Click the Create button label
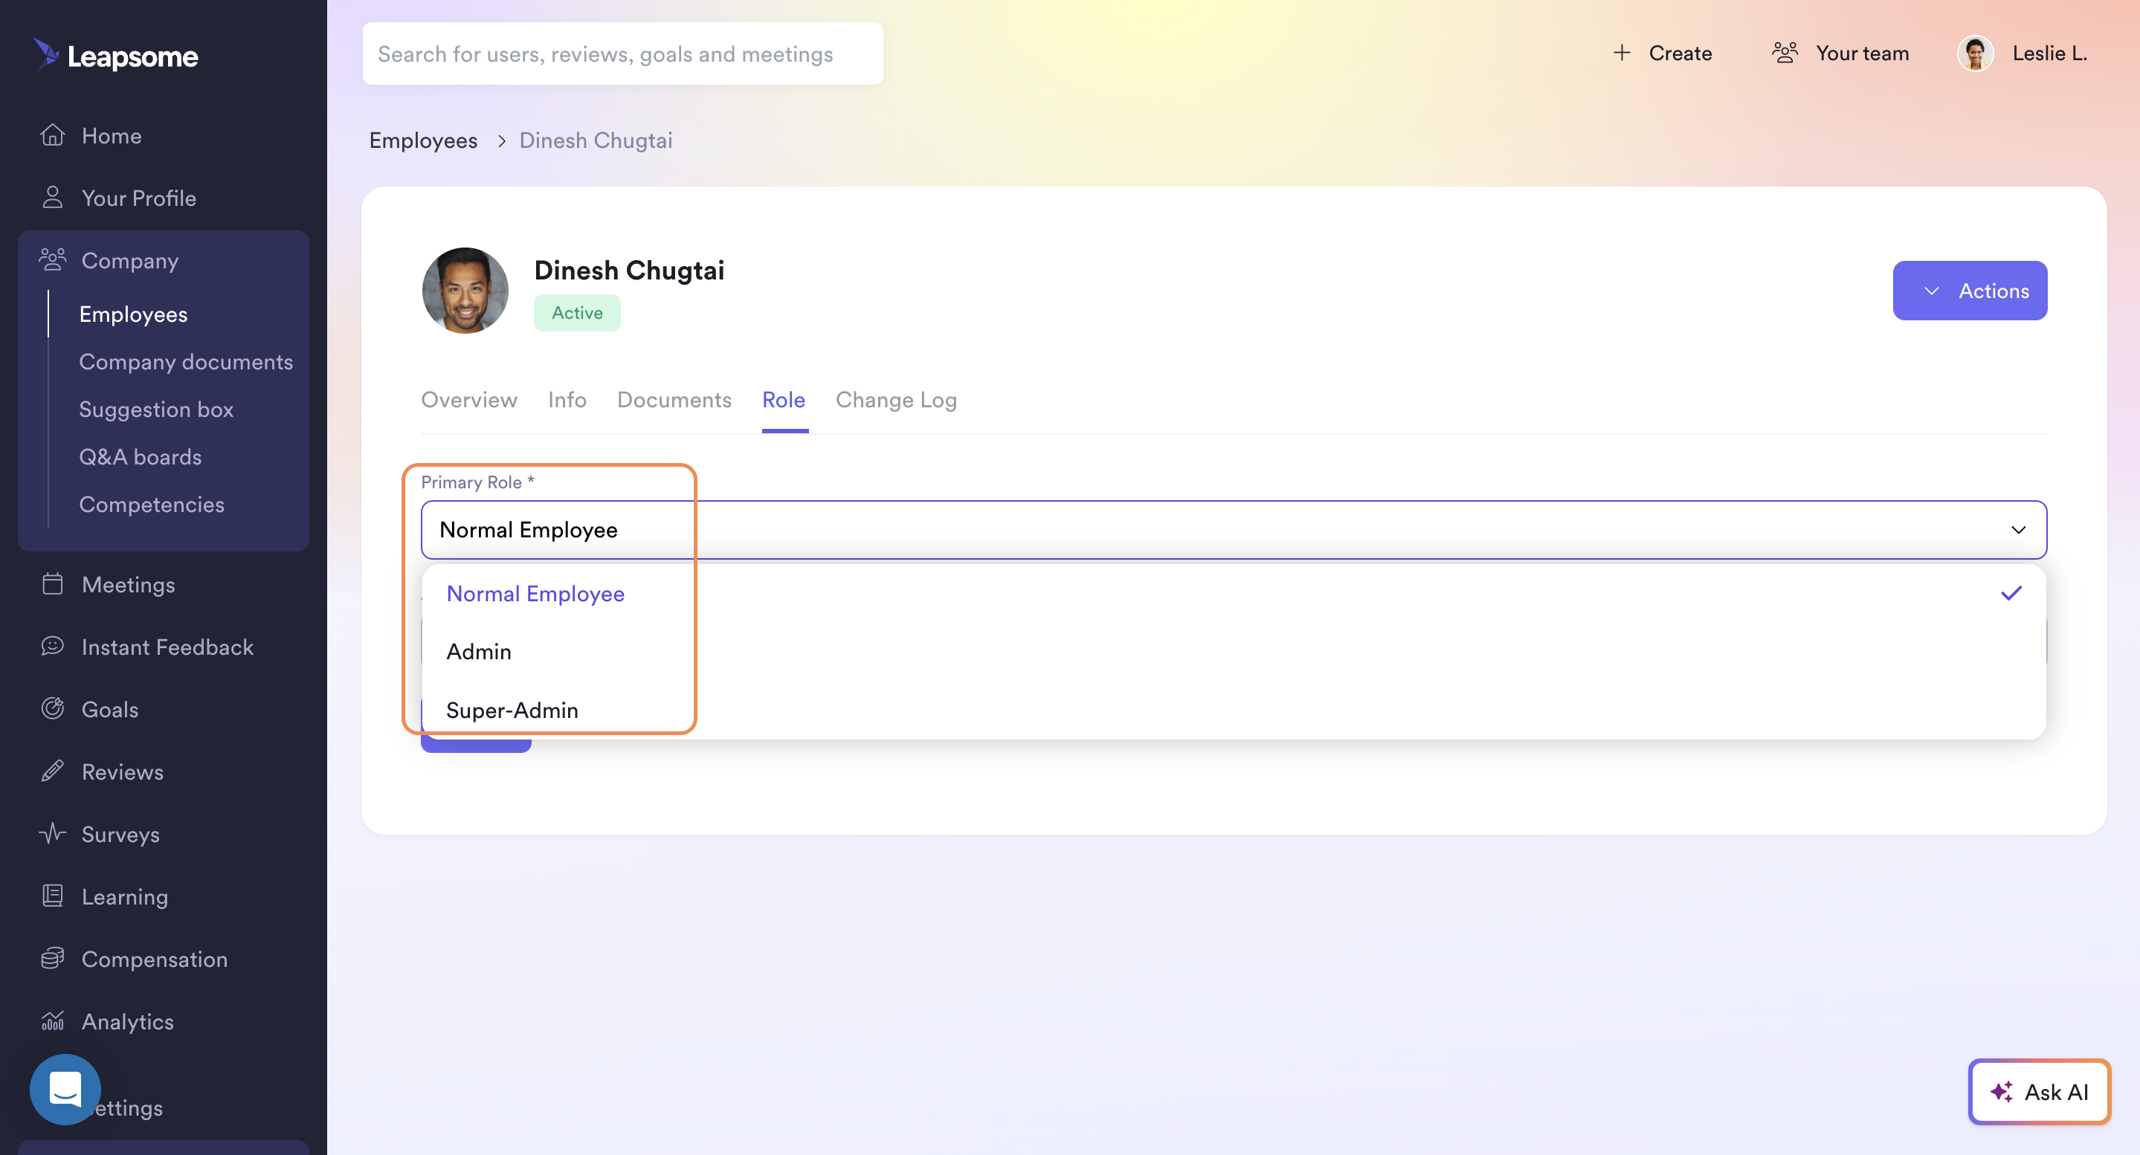2140x1155 pixels. coord(1680,53)
